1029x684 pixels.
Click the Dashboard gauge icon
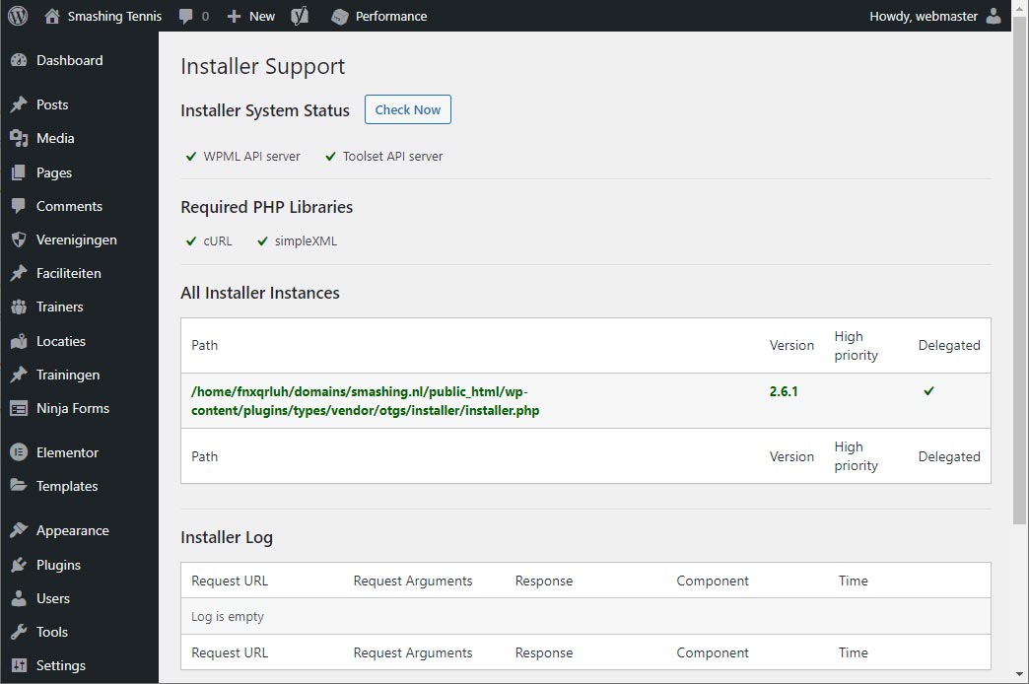click(x=19, y=60)
